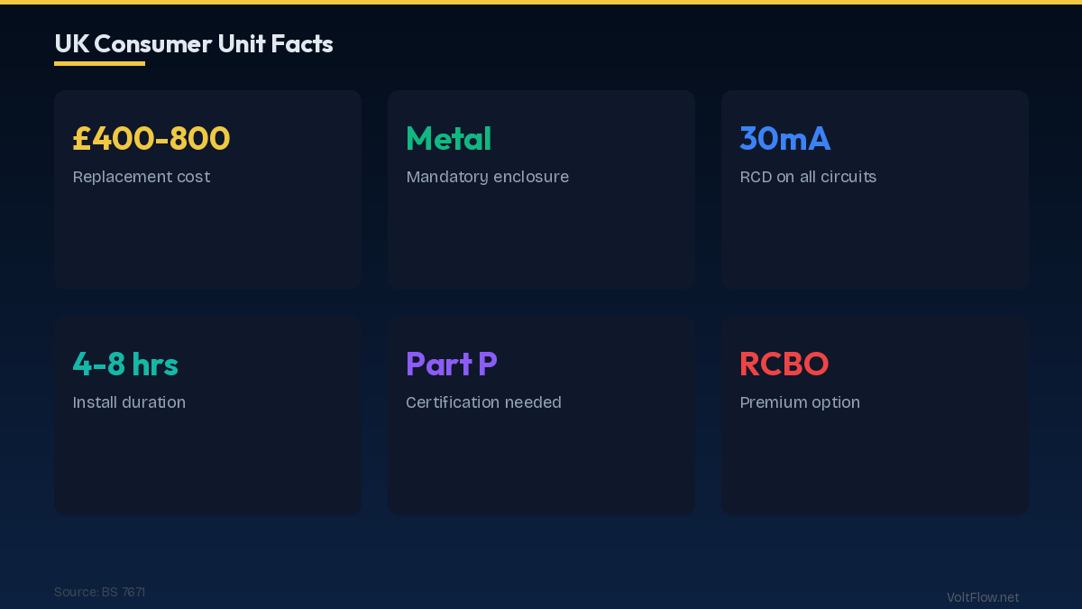Click the UK Consumer Unit Facts title

pos(194,43)
